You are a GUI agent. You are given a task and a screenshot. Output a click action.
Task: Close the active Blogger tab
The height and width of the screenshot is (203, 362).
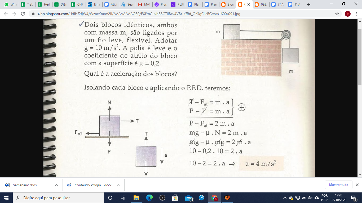[x=248, y=4]
